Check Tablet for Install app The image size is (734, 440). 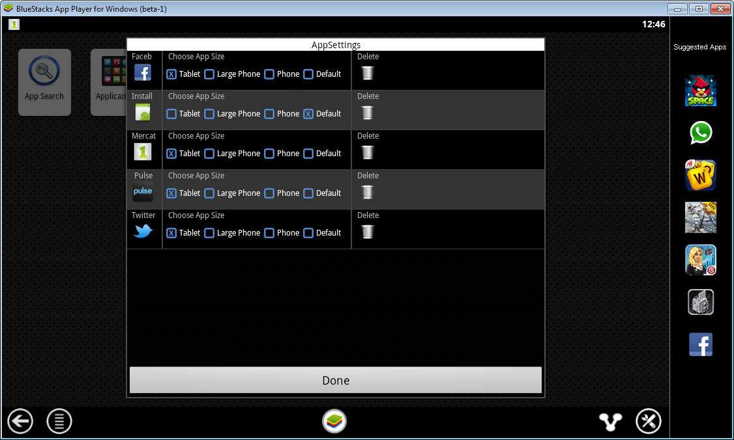(x=171, y=114)
